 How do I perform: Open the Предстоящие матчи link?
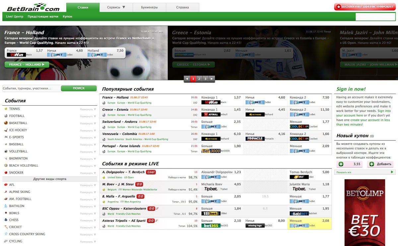coord(43,17)
